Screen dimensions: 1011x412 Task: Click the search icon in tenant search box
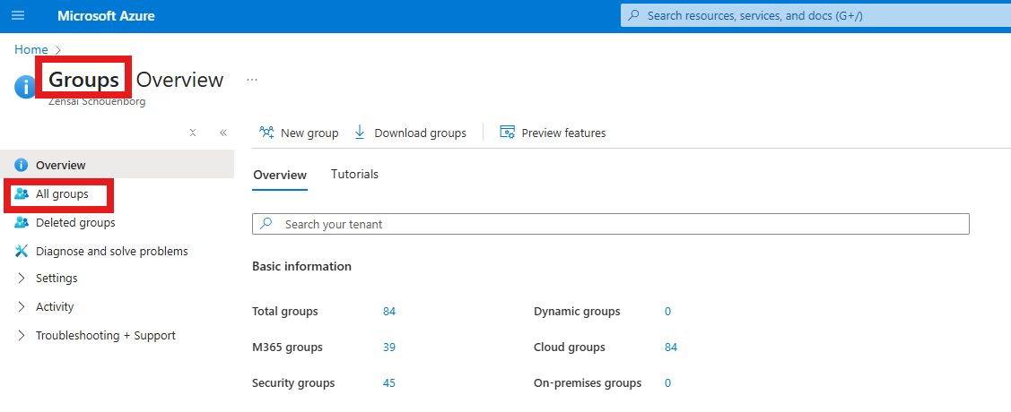coord(266,224)
